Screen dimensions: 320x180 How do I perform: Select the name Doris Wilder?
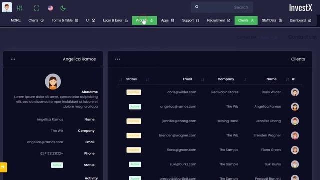pos(271,92)
